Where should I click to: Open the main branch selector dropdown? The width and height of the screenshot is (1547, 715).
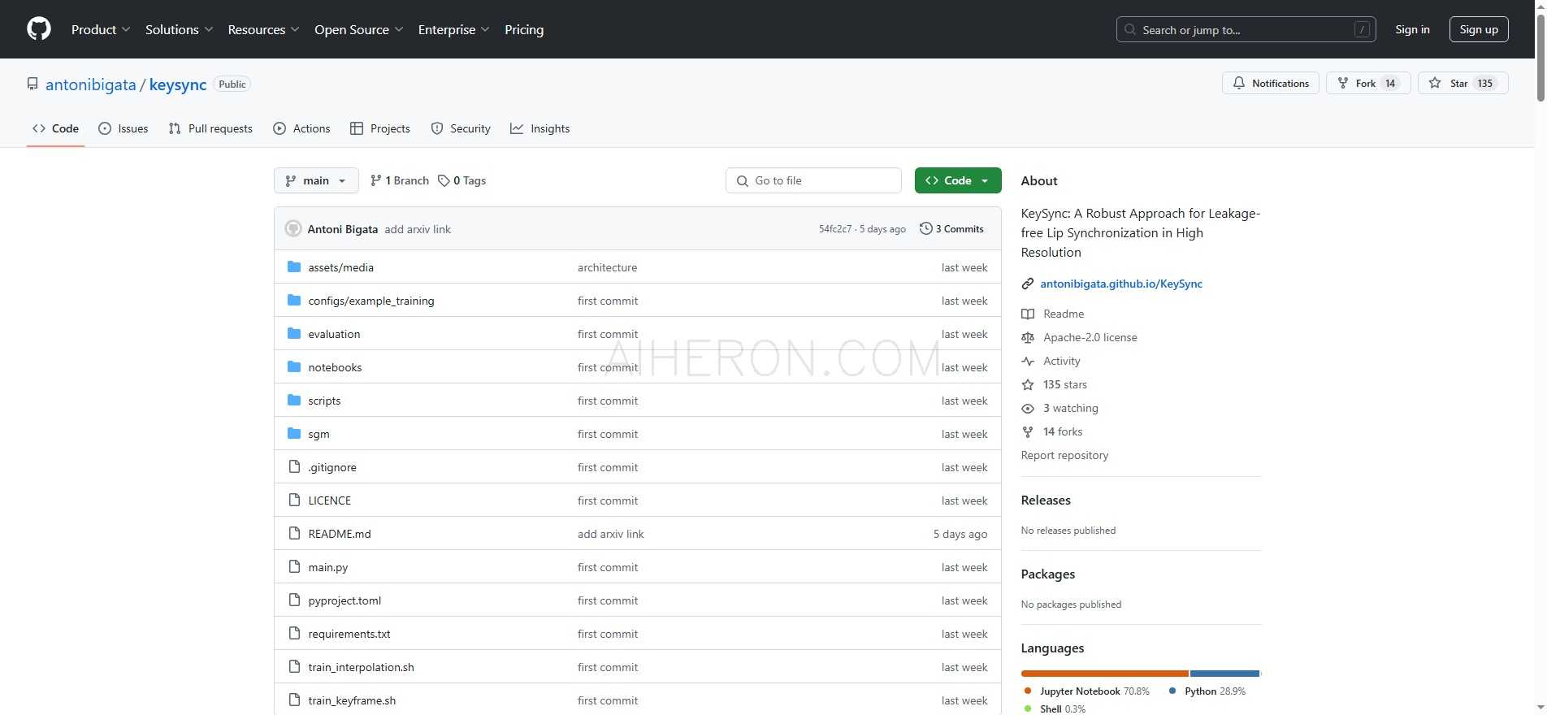316,180
